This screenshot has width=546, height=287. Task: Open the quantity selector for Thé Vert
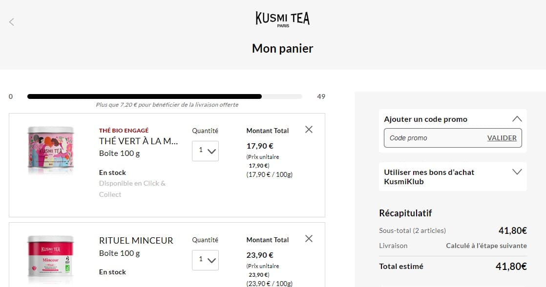[205, 151]
